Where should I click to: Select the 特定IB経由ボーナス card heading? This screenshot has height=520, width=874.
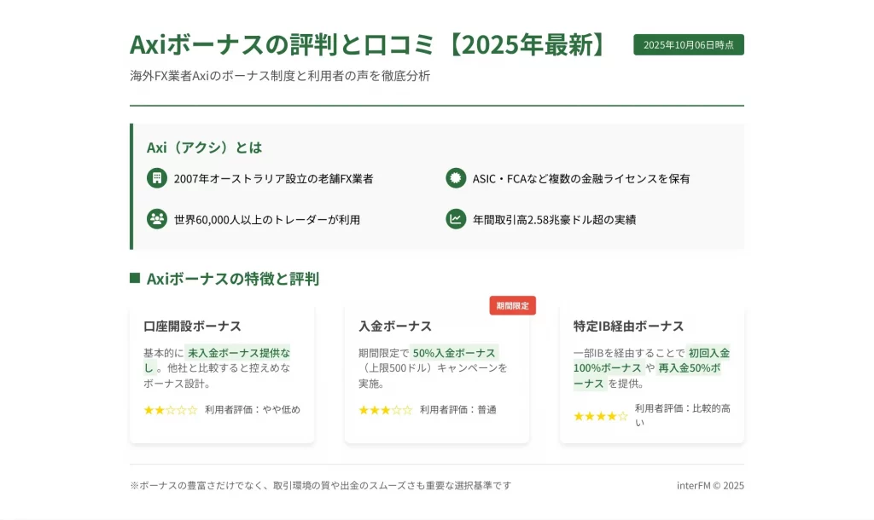(628, 326)
